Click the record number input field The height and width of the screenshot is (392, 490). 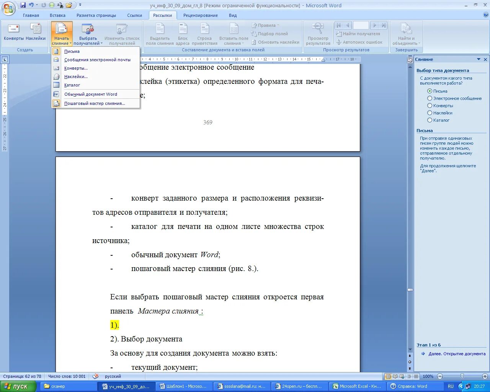tap(361, 25)
